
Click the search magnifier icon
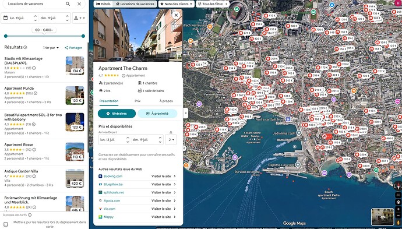(68, 4)
